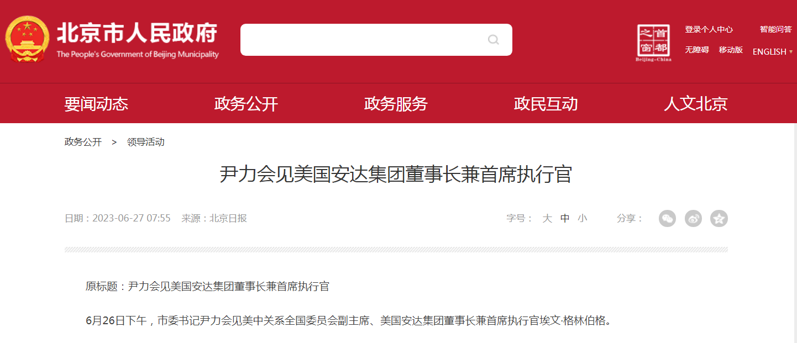The image size is (797, 343).
Task: Open 领导活动 breadcrumb link
Action: coord(145,142)
